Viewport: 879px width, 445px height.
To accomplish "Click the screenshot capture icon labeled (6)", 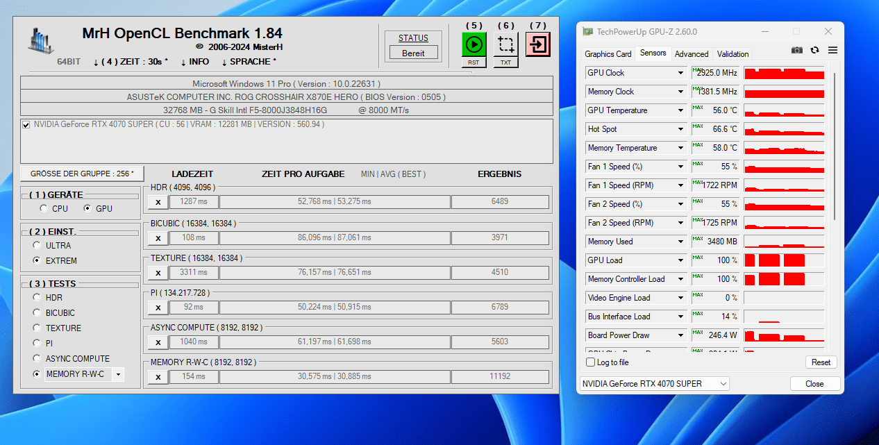I will coord(505,44).
